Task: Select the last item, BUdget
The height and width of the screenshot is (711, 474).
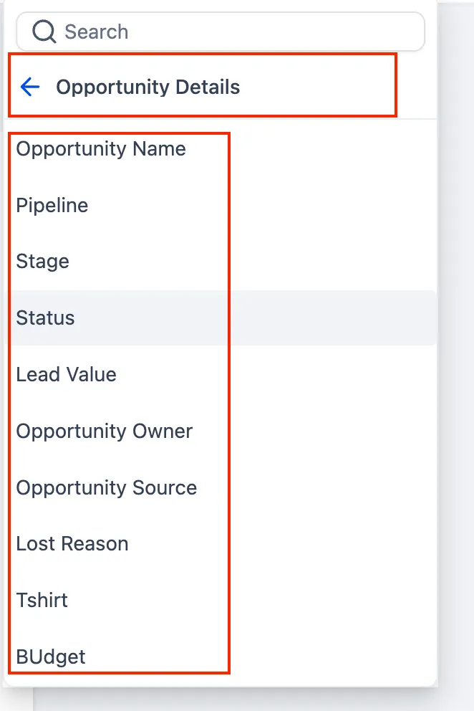Action: pyautogui.click(x=221, y=657)
